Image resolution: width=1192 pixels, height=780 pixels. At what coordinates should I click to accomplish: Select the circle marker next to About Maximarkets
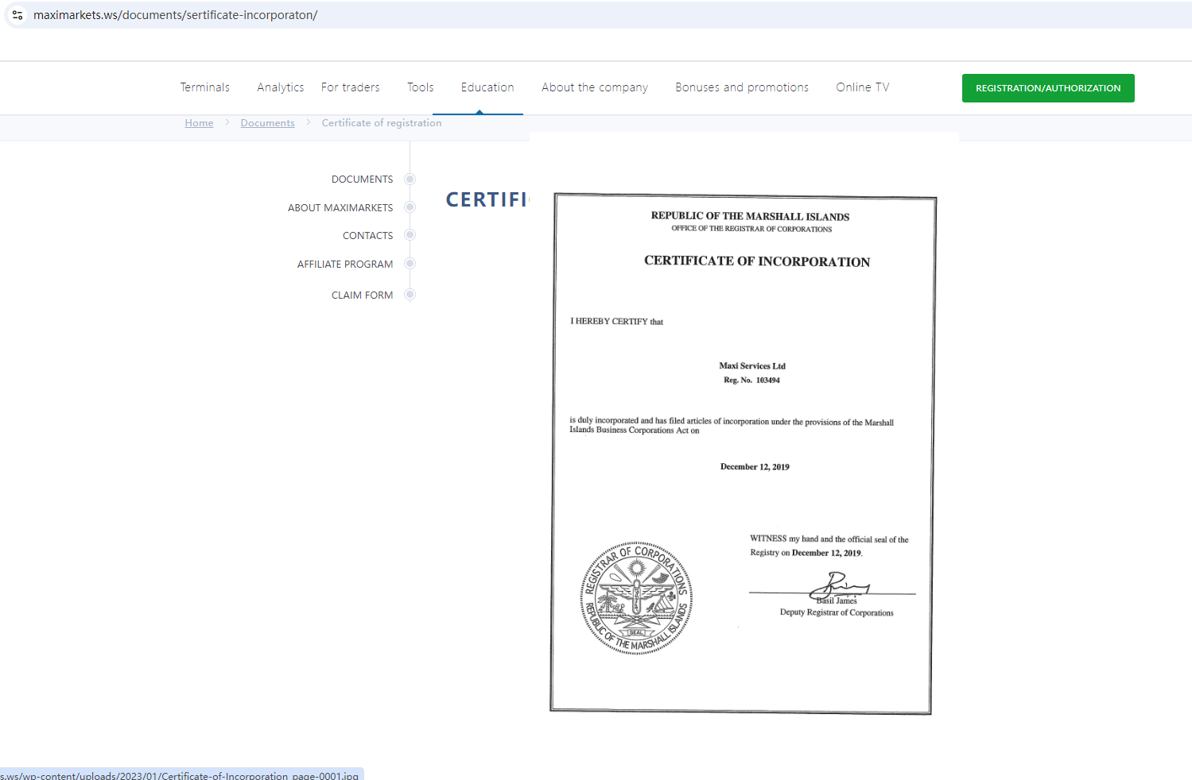pos(410,207)
